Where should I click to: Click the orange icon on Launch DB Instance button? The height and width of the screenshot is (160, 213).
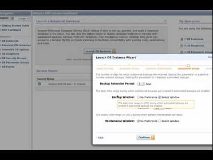point(114,52)
